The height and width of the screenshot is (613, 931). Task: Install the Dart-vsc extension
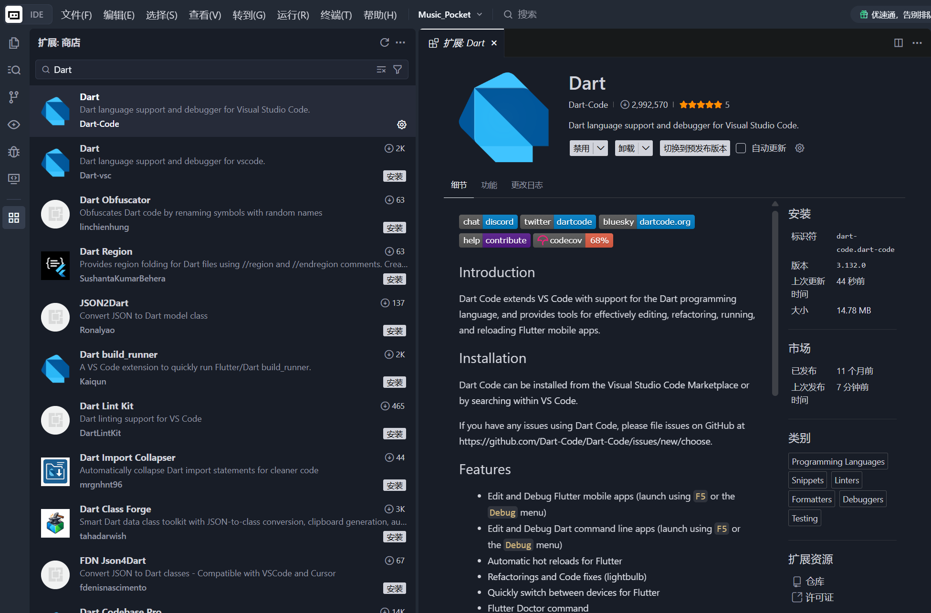tap(395, 176)
